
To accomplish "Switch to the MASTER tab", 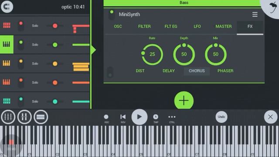I will click(x=224, y=26).
